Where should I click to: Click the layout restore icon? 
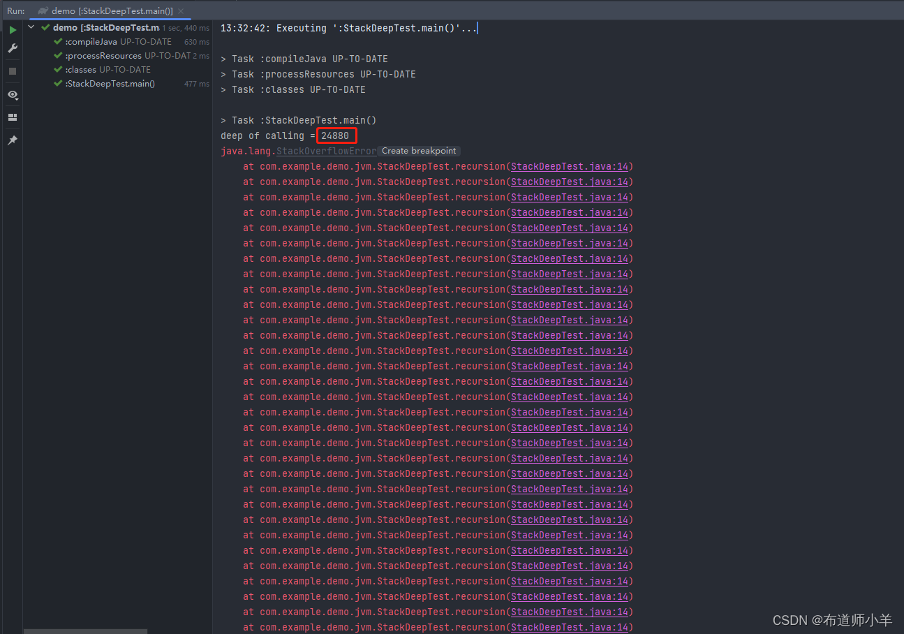13,117
